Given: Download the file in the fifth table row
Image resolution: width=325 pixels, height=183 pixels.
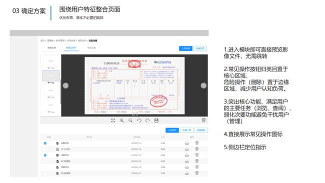Looking at the screenshot, I should (x=187, y=167).
